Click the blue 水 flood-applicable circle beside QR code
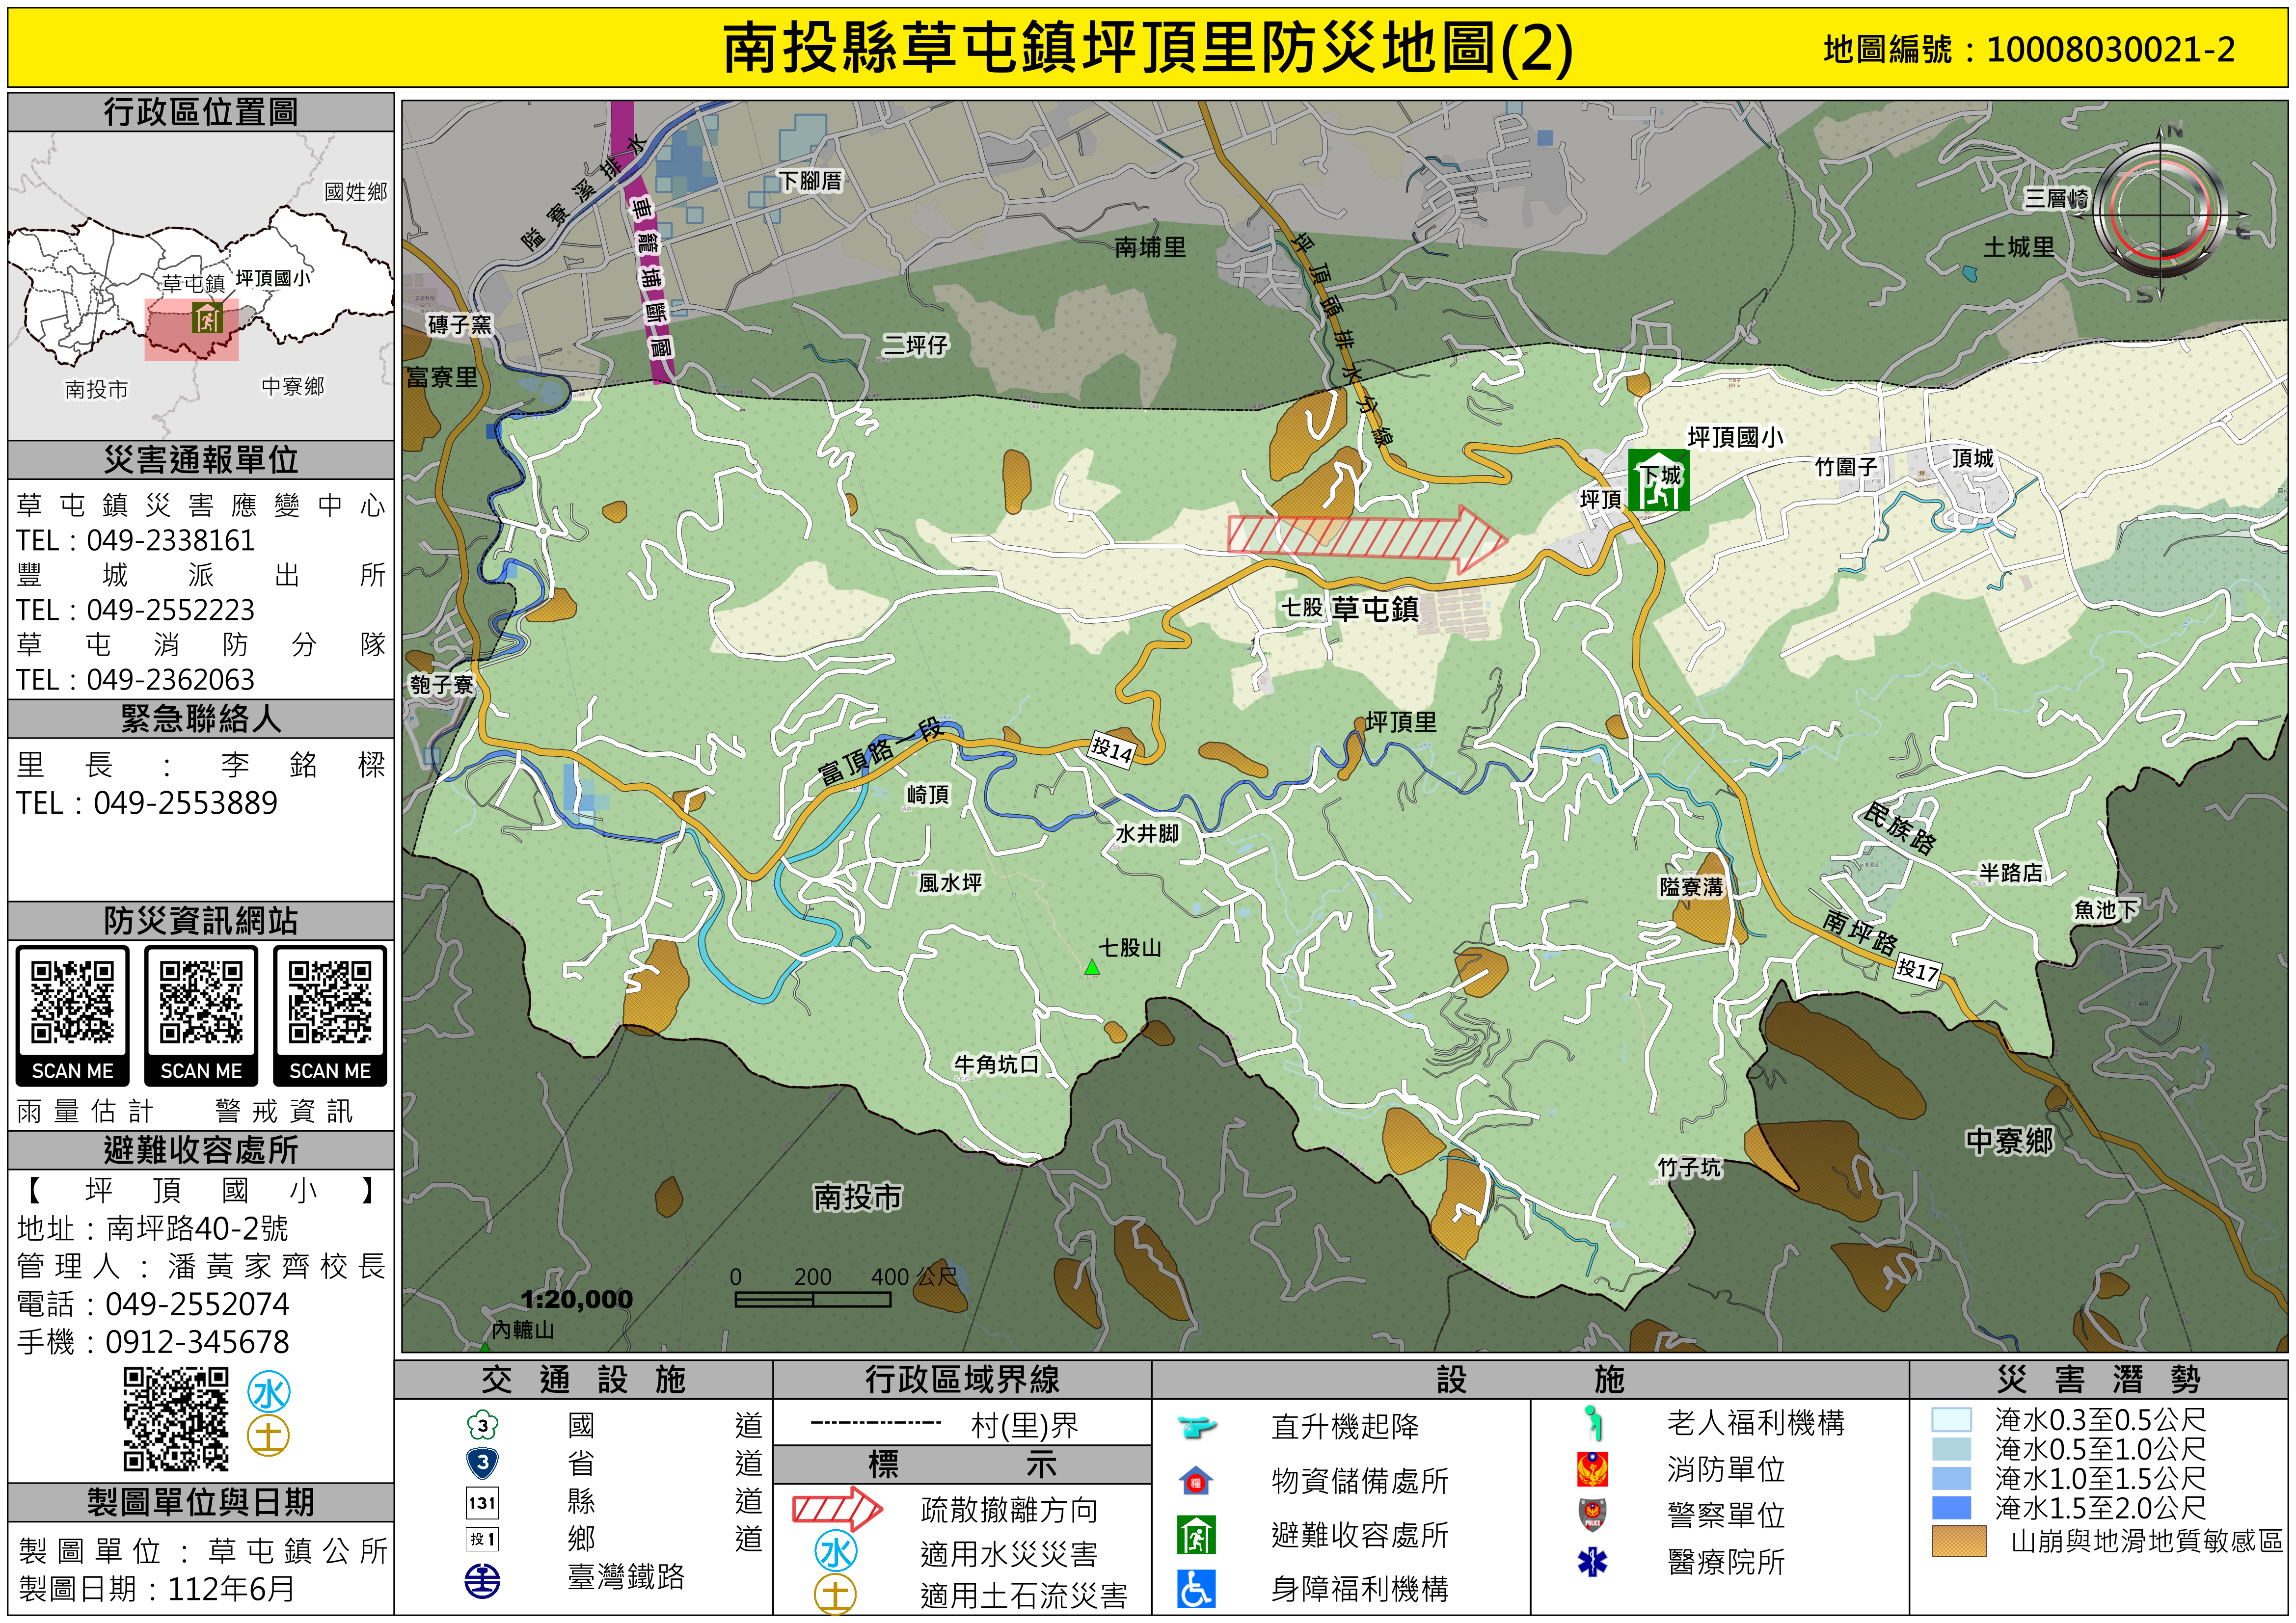This screenshot has width=2296, height=1623. [269, 1393]
